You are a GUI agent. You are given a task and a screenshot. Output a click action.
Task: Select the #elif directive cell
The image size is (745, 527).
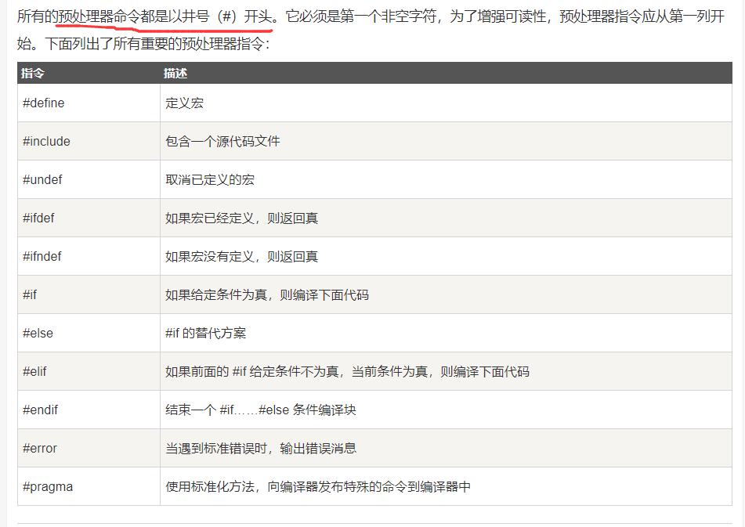click(34, 372)
